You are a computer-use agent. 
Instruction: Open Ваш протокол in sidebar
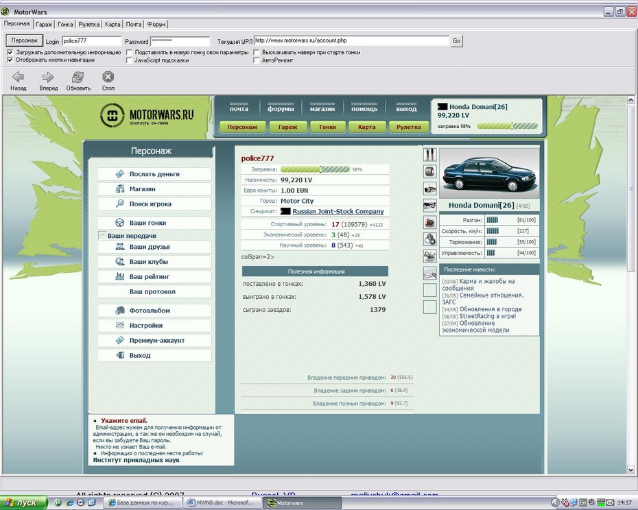[x=154, y=292]
